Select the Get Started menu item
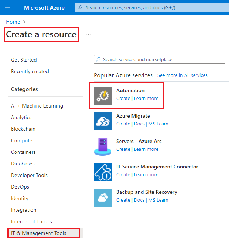This screenshot has height=239, width=229. pyautogui.click(x=24, y=60)
